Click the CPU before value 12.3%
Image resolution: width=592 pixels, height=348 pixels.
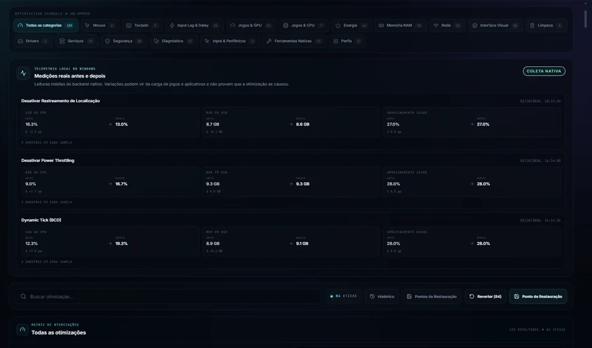31,243
